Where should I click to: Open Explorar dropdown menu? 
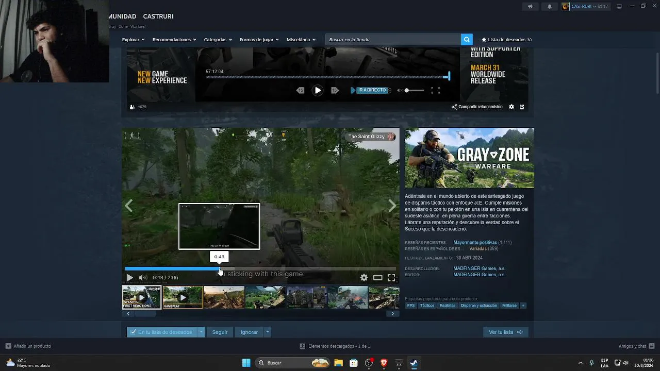(x=133, y=40)
